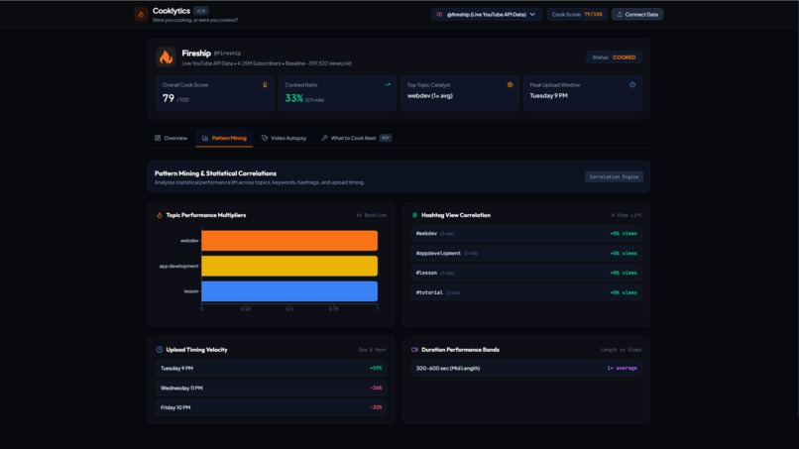Click the clock icon beside Upload Timing Velocity
This screenshot has height=449, width=799.
(159, 350)
